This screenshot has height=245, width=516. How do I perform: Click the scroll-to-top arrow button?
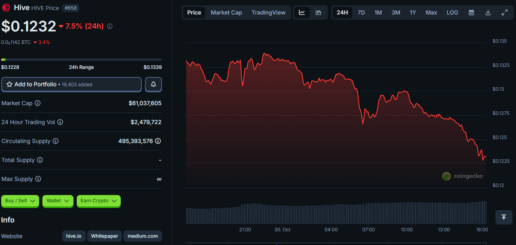503,217
